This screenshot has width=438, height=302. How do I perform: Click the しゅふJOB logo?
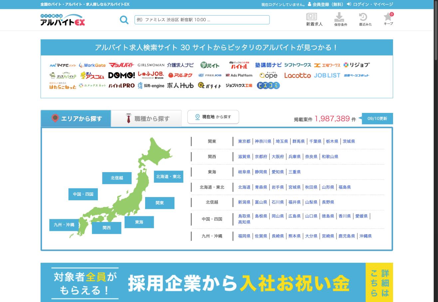pyautogui.click(x=151, y=75)
